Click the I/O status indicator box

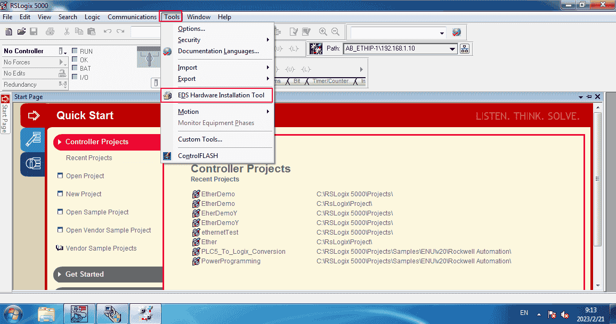[75, 77]
